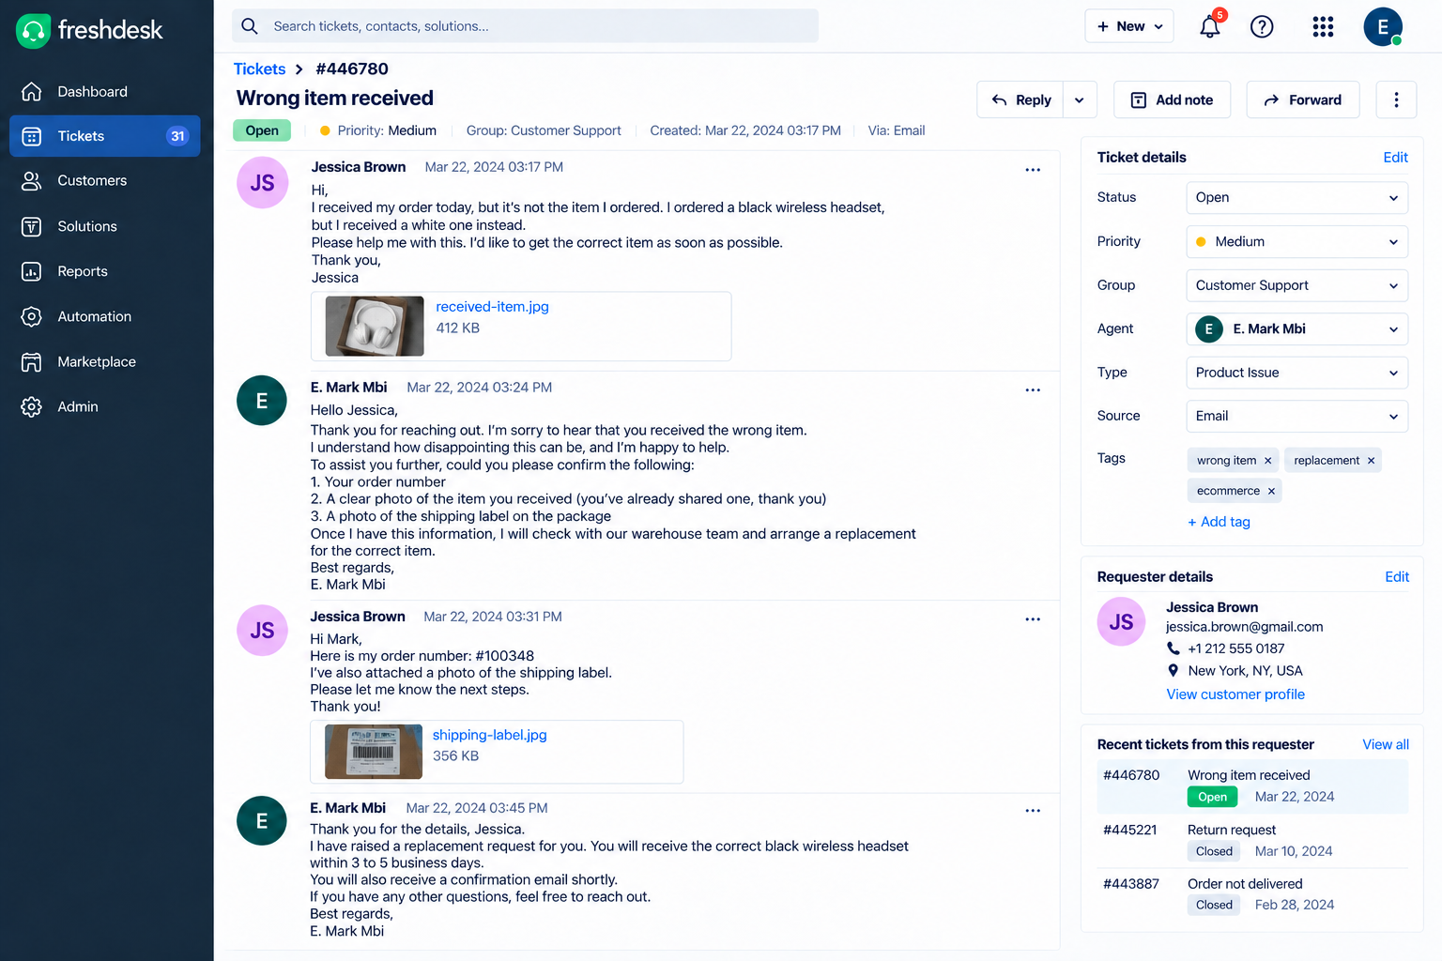Remove the 'ecommerce' tag
This screenshot has height=961, width=1442.
coord(1271,491)
